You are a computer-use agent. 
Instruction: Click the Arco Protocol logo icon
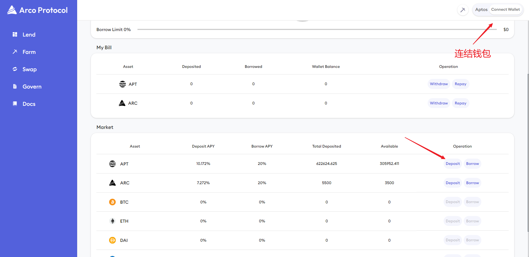[12, 10]
